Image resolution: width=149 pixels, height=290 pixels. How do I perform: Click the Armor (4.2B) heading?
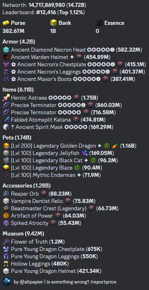pos(19,42)
